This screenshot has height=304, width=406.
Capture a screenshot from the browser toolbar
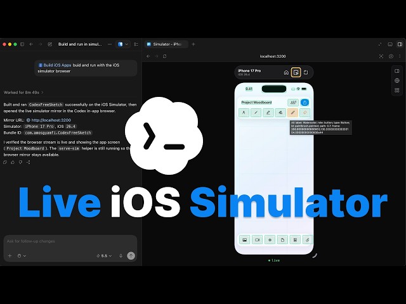point(381,56)
